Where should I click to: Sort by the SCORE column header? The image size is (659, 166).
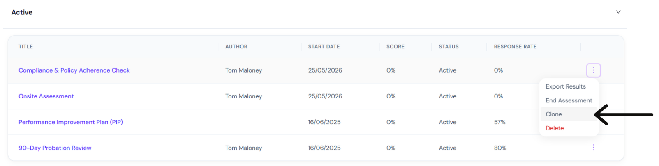395,47
